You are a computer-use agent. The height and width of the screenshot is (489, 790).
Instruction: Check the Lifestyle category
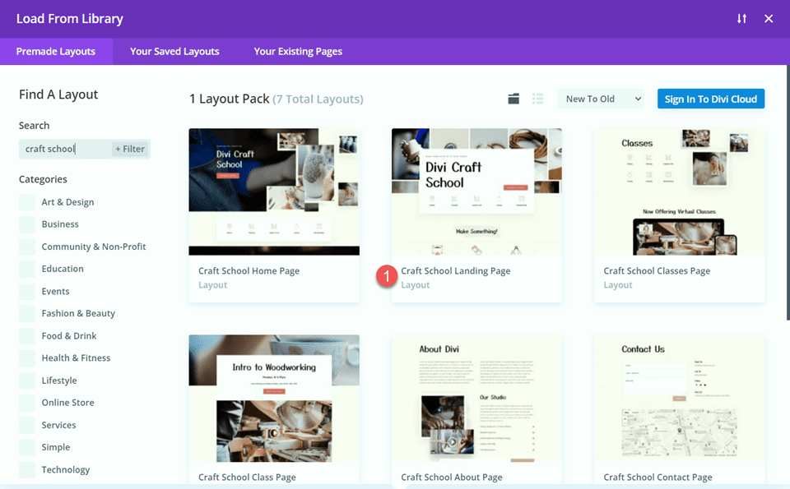click(27, 381)
